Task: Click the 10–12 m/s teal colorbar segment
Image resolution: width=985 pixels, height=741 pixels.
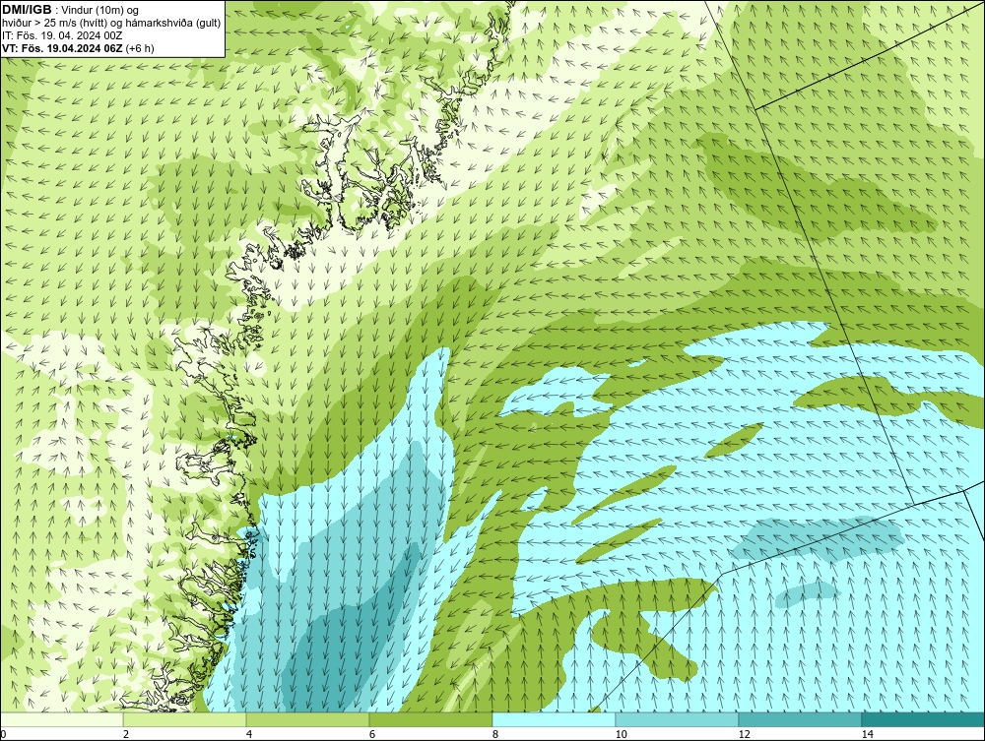Action: click(678, 719)
